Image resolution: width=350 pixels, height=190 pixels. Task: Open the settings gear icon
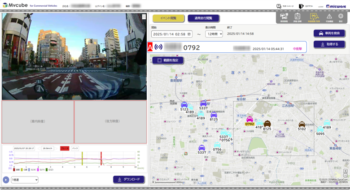(341, 17)
